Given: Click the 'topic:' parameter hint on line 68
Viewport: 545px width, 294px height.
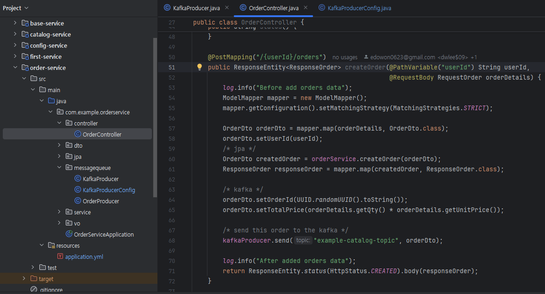Looking at the screenshot, I should pyautogui.click(x=303, y=240).
